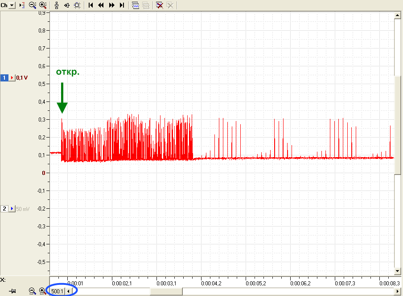Click the horizontal scrollbar right arrow
The image size is (403, 296).
point(398,292)
